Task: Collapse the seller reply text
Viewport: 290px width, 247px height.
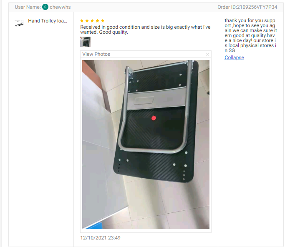Action: 234,57
